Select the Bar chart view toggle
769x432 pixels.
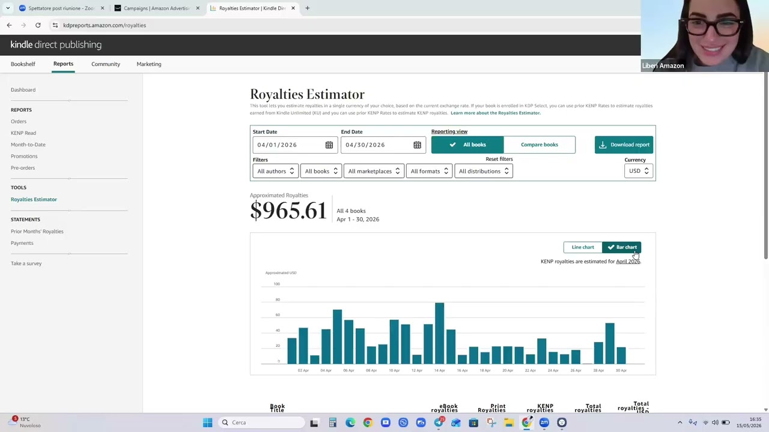tap(621, 247)
